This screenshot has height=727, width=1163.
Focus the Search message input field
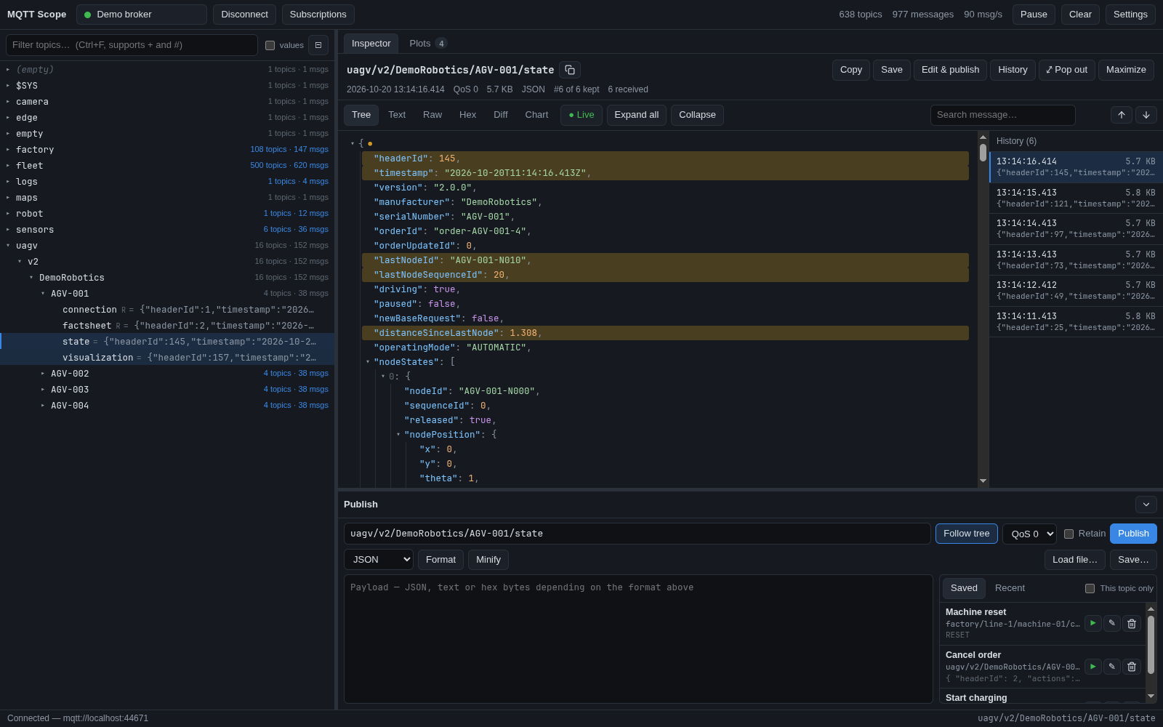coord(1003,115)
